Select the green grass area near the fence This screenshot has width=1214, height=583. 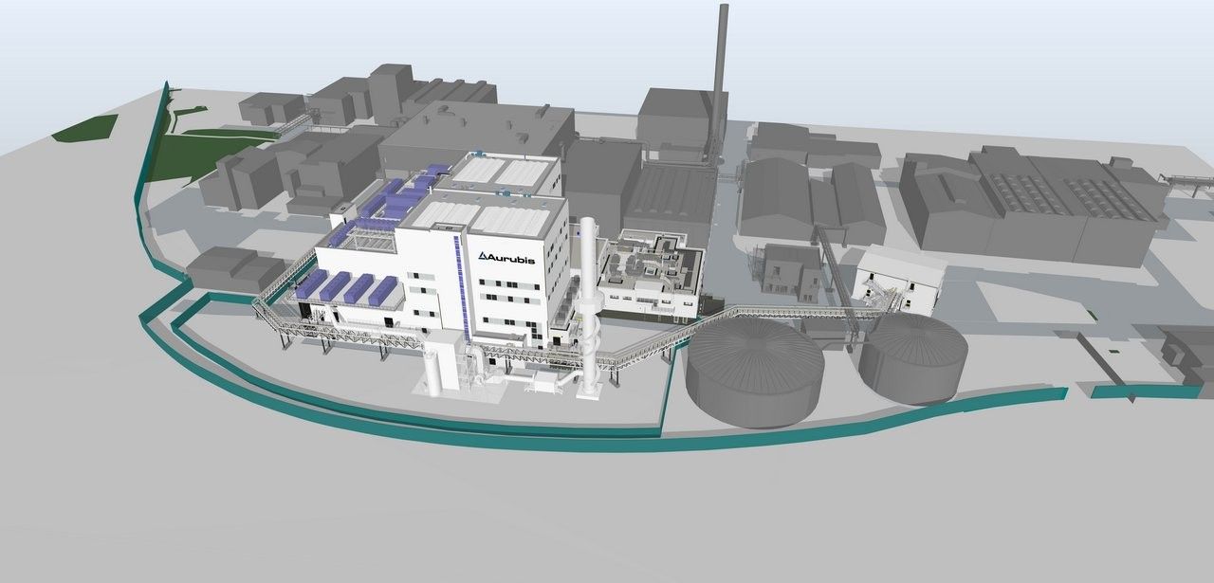(x=211, y=156)
